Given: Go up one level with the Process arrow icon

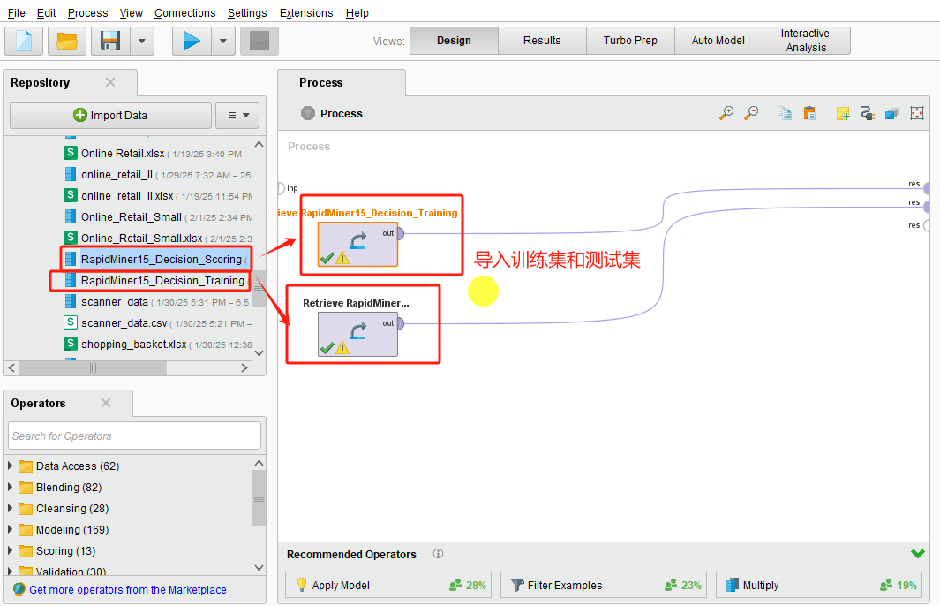Looking at the screenshot, I should point(307,113).
